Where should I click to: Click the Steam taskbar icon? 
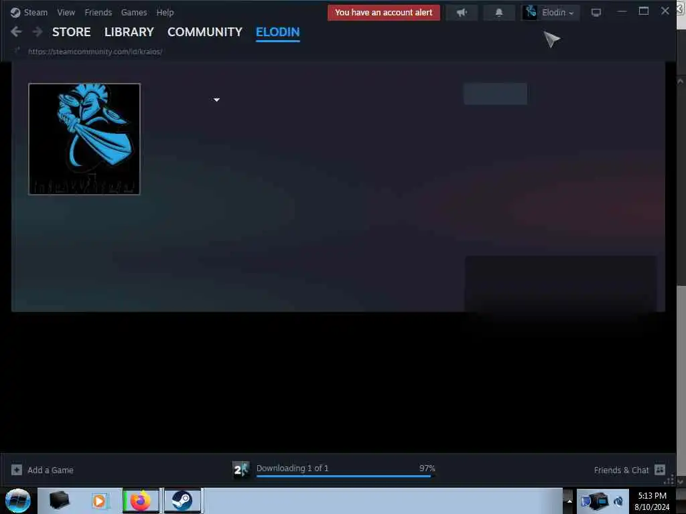click(182, 501)
